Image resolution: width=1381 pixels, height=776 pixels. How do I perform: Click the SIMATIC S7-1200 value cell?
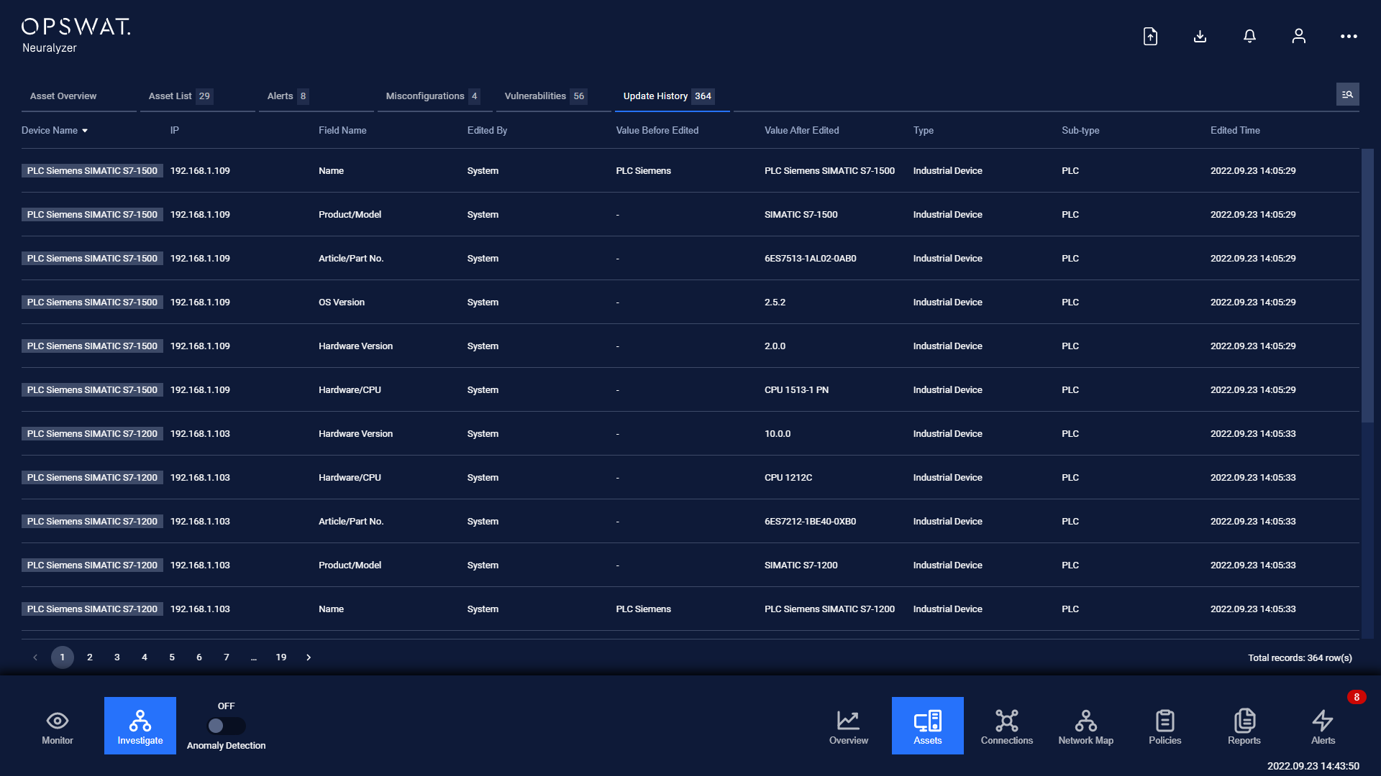coord(801,565)
